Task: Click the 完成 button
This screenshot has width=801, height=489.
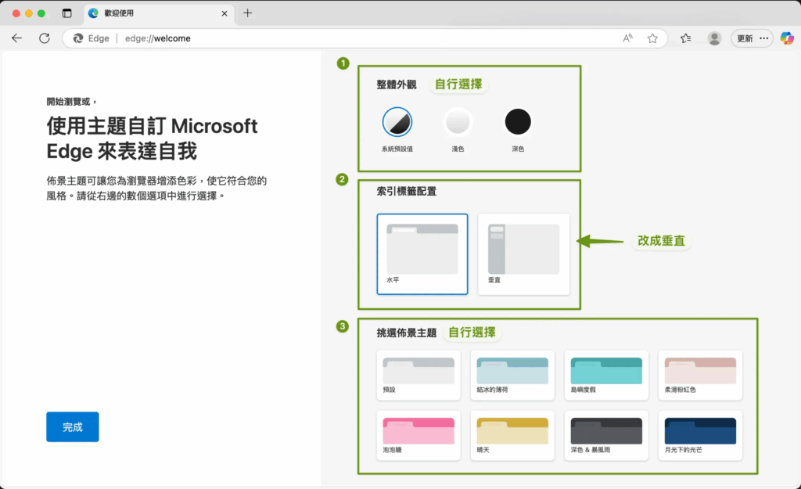Action: click(x=73, y=426)
